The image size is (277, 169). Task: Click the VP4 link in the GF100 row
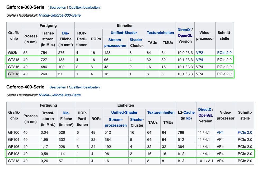pyautogui.click(x=220, y=132)
